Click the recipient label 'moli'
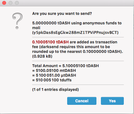This screenshot has height=114, width=134. pyautogui.click(x=36, y=28)
